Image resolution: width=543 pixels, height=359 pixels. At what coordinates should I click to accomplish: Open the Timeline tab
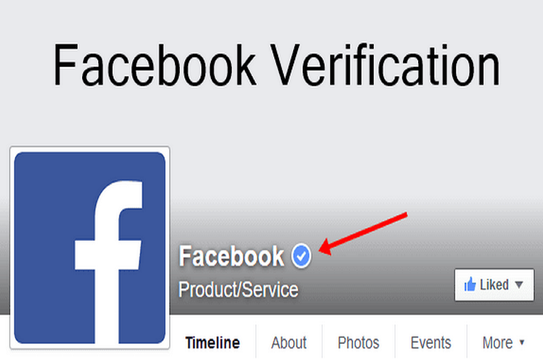212,343
